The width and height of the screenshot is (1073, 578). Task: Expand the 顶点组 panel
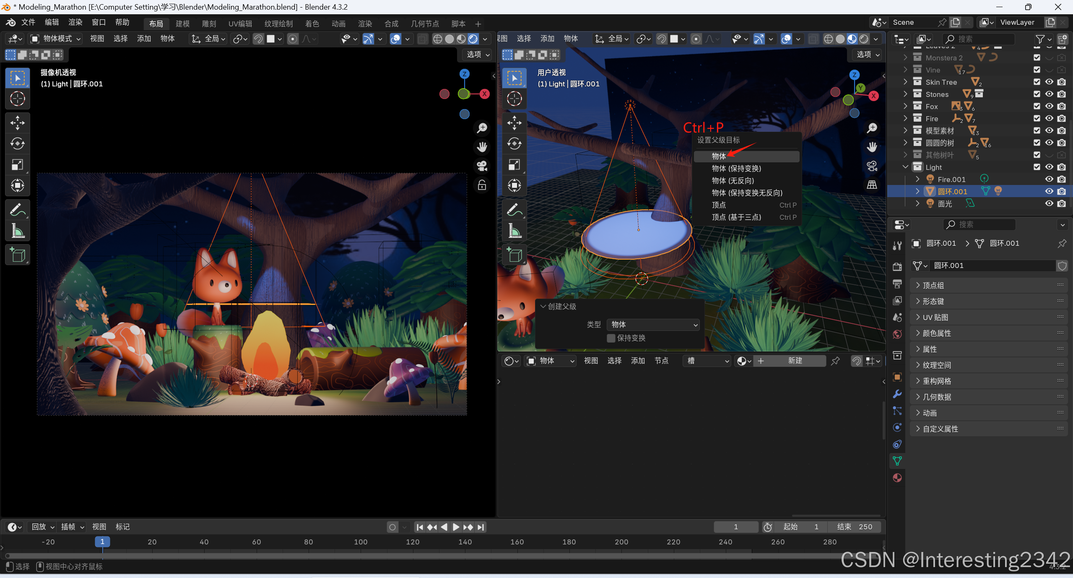pos(933,285)
